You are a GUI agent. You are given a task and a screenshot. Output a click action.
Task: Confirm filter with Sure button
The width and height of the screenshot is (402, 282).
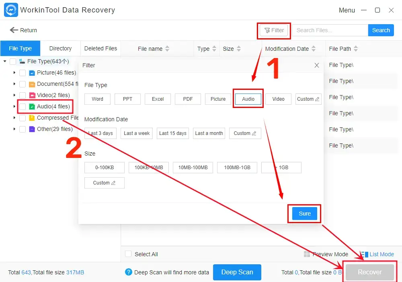(x=305, y=214)
